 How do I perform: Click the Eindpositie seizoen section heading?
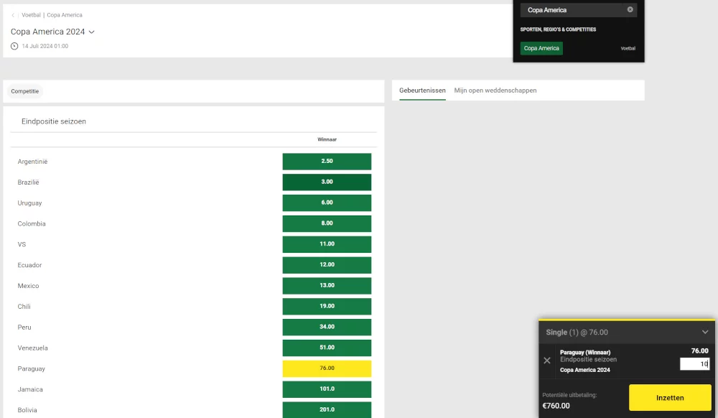coord(54,121)
